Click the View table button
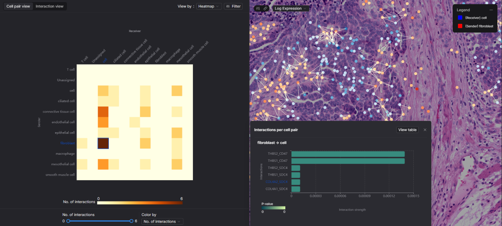This screenshot has width=502, height=226. click(x=407, y=130)
